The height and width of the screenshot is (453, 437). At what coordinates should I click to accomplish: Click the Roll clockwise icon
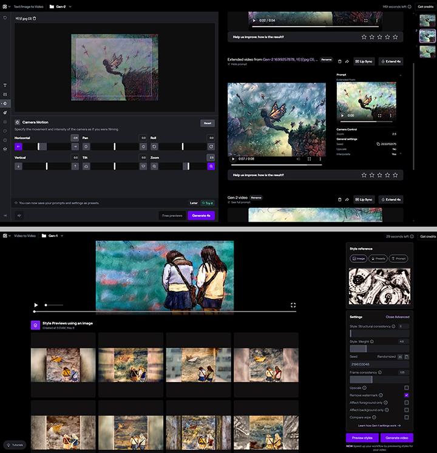point(211,146)
